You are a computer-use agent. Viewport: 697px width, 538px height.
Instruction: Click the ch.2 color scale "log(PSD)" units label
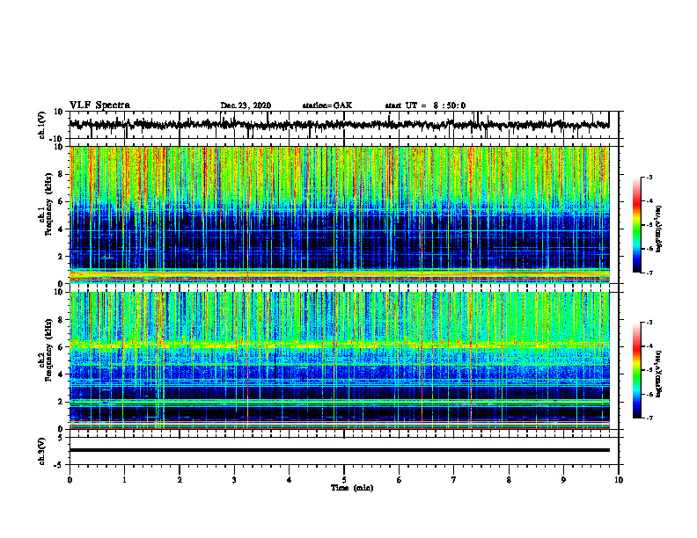click(659, 374)
